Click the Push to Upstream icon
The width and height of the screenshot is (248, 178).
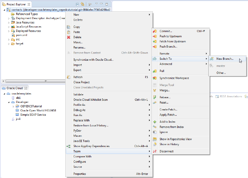(x=155, y=36)
